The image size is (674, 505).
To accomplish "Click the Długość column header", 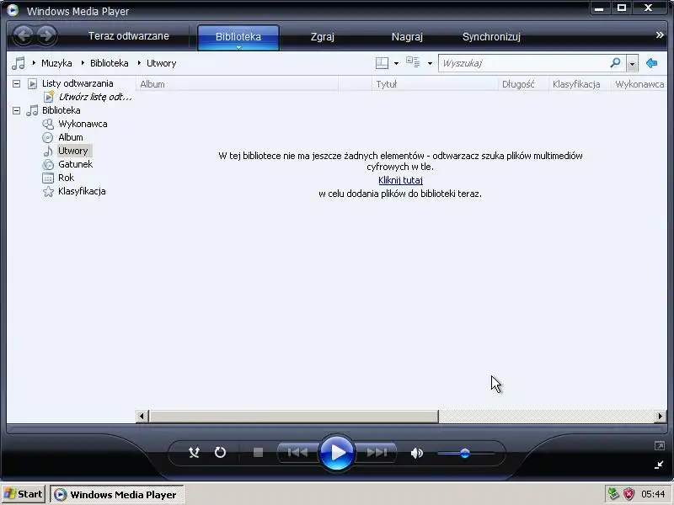I will click(x=522, y=84).
